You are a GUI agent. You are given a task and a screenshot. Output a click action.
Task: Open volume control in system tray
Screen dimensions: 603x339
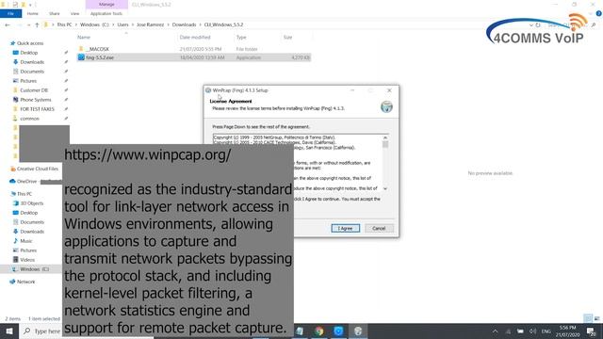tap(532, 331)
